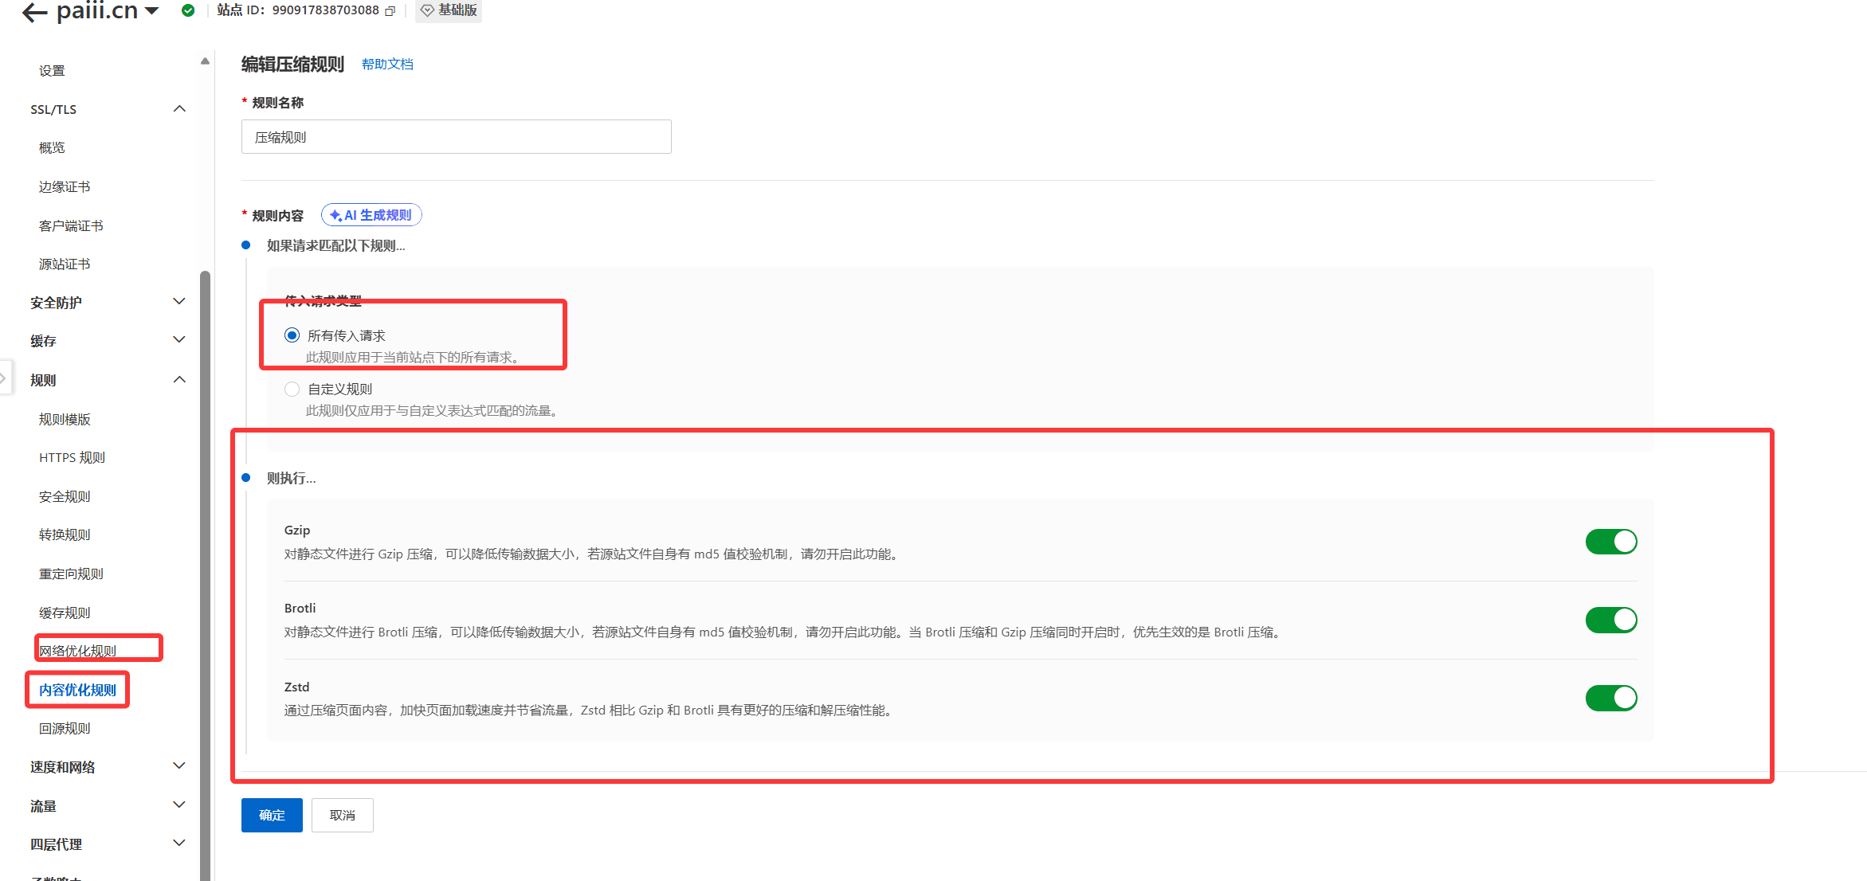This screenshot has height=881, width=1867.
Task: Toggle the Zstd compression switch
Action: [1610, 698]
